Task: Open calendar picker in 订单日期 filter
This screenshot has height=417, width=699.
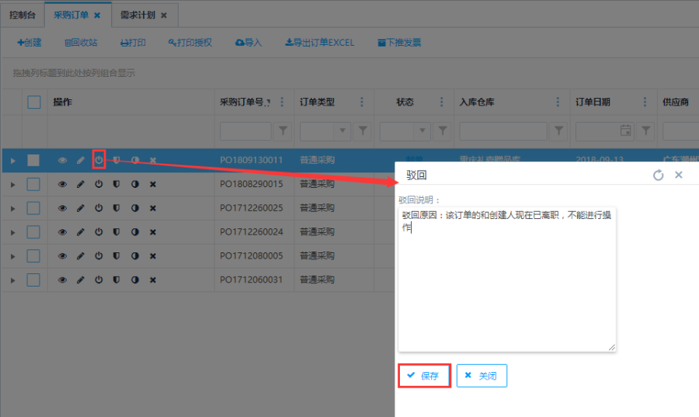Action: (x=626, y=131)
